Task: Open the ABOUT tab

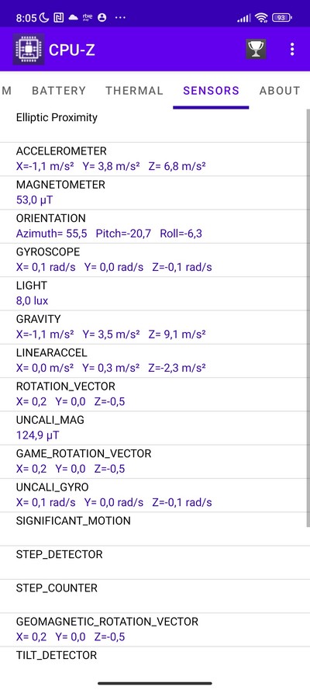Action: click(x=280, y=91)
